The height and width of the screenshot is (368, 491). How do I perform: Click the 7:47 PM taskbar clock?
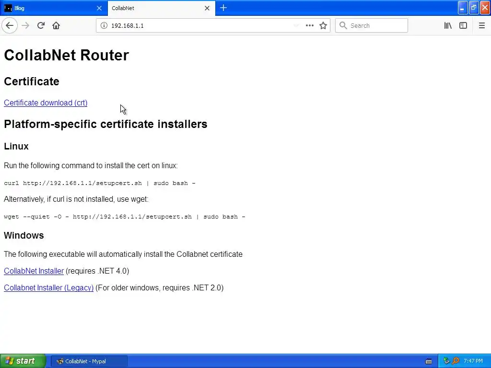click(x=473, y=361)
